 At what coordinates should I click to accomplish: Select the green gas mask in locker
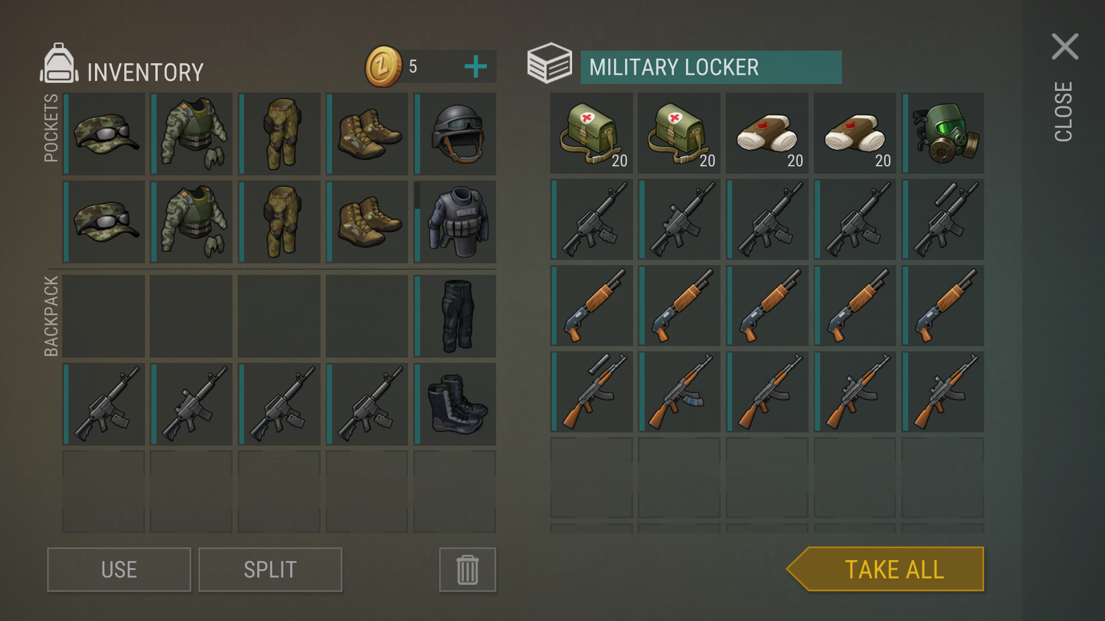(943, 133)
